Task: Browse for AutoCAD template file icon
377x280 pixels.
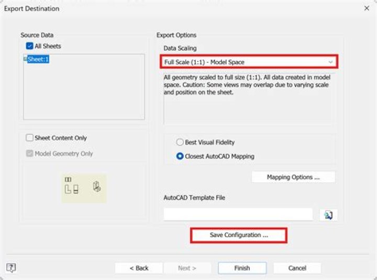Action: point(328,215)
